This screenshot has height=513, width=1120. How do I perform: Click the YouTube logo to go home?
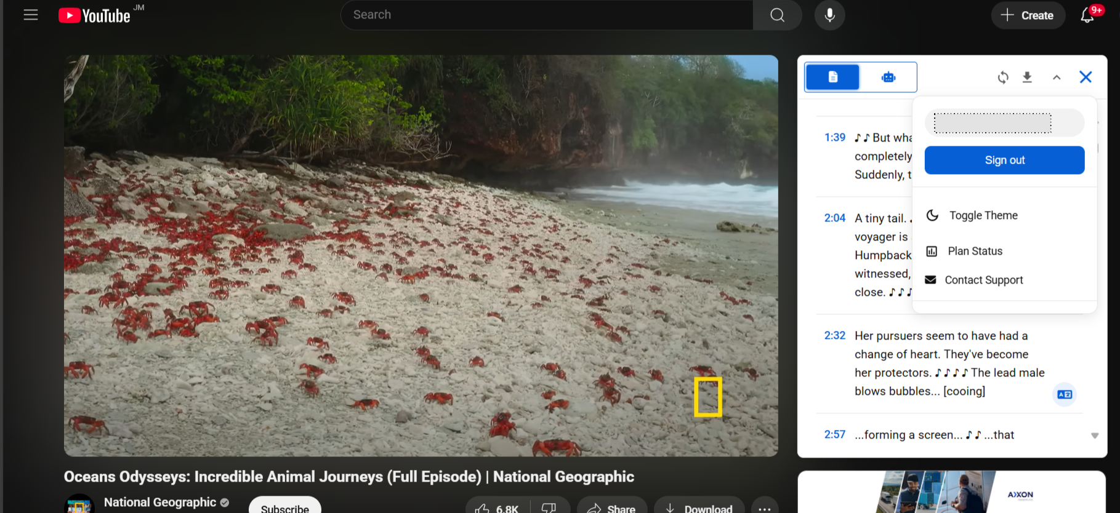(x=95, y=15)
